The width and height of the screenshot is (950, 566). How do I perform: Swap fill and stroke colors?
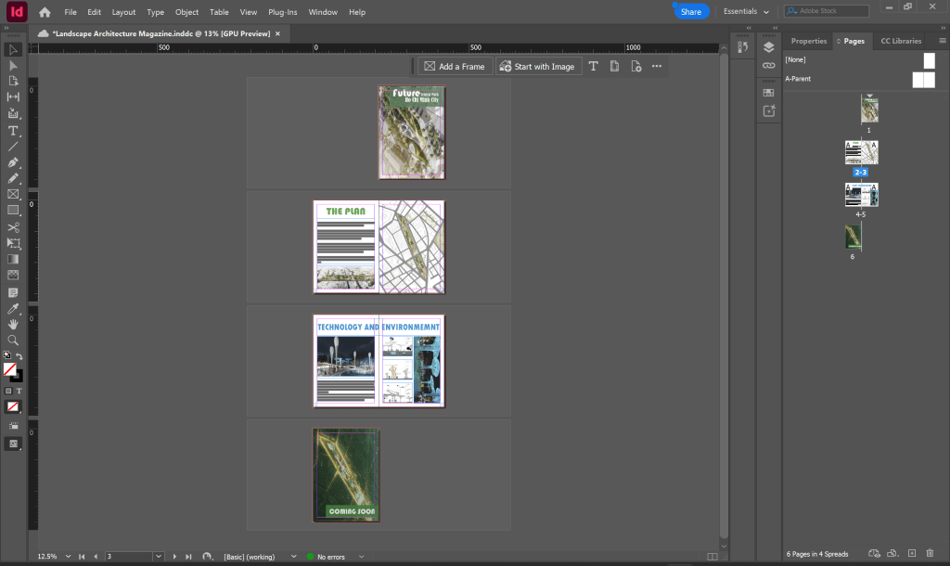(19, 356)
